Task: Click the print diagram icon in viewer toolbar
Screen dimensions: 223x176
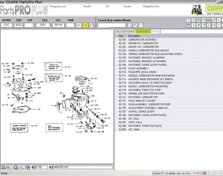Action: tap(28, 167)
